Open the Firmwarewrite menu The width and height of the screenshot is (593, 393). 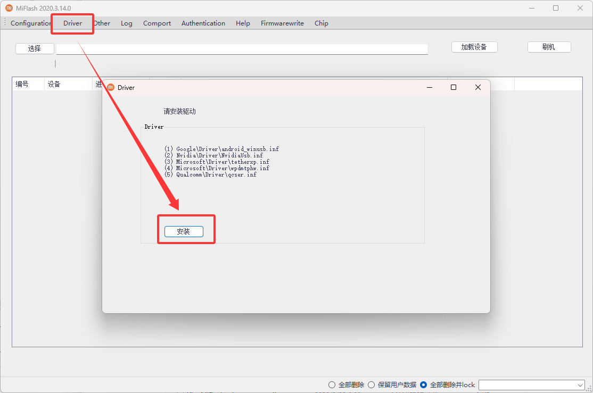pos(282,23)
